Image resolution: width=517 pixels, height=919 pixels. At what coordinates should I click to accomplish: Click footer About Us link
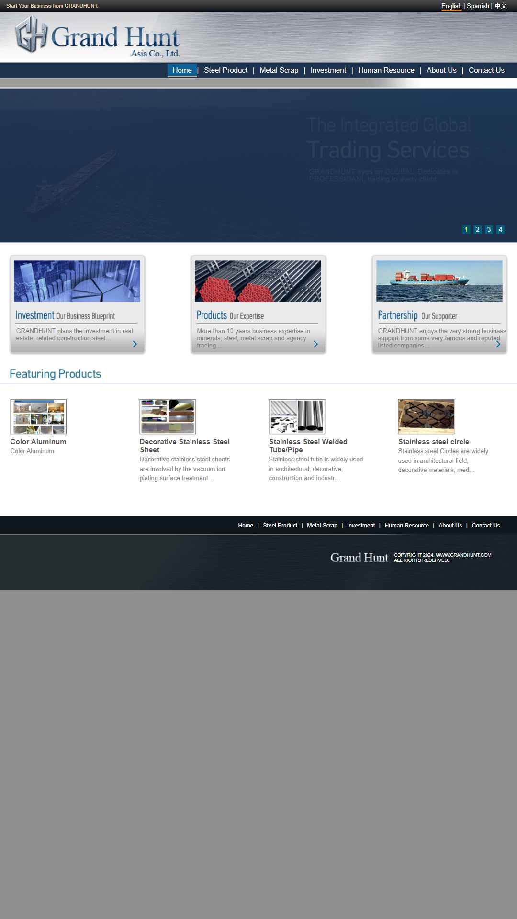pyautogui.click(x=450, y=526)
